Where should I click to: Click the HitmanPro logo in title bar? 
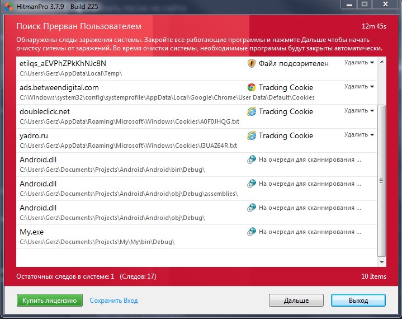point(8,6)
